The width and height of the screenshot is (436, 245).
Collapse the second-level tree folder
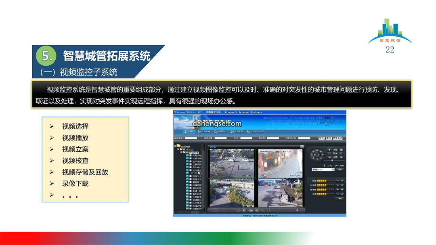[x=178, y=149]
